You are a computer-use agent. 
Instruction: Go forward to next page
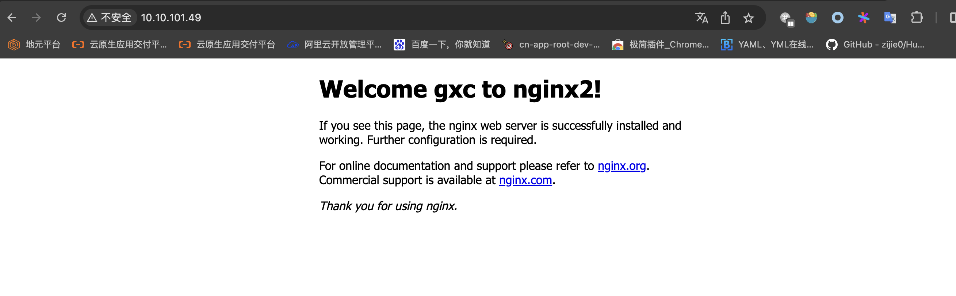coord(37,18)
